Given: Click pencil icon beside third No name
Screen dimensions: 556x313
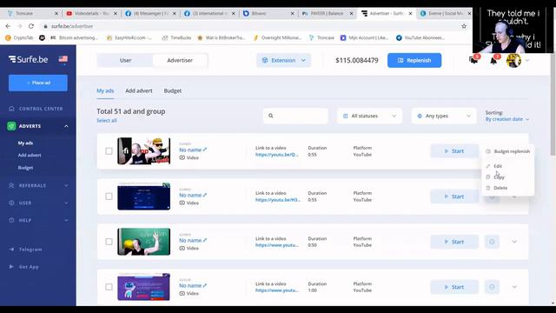Looking at the screenshot, I should click(x=205, y=240).
